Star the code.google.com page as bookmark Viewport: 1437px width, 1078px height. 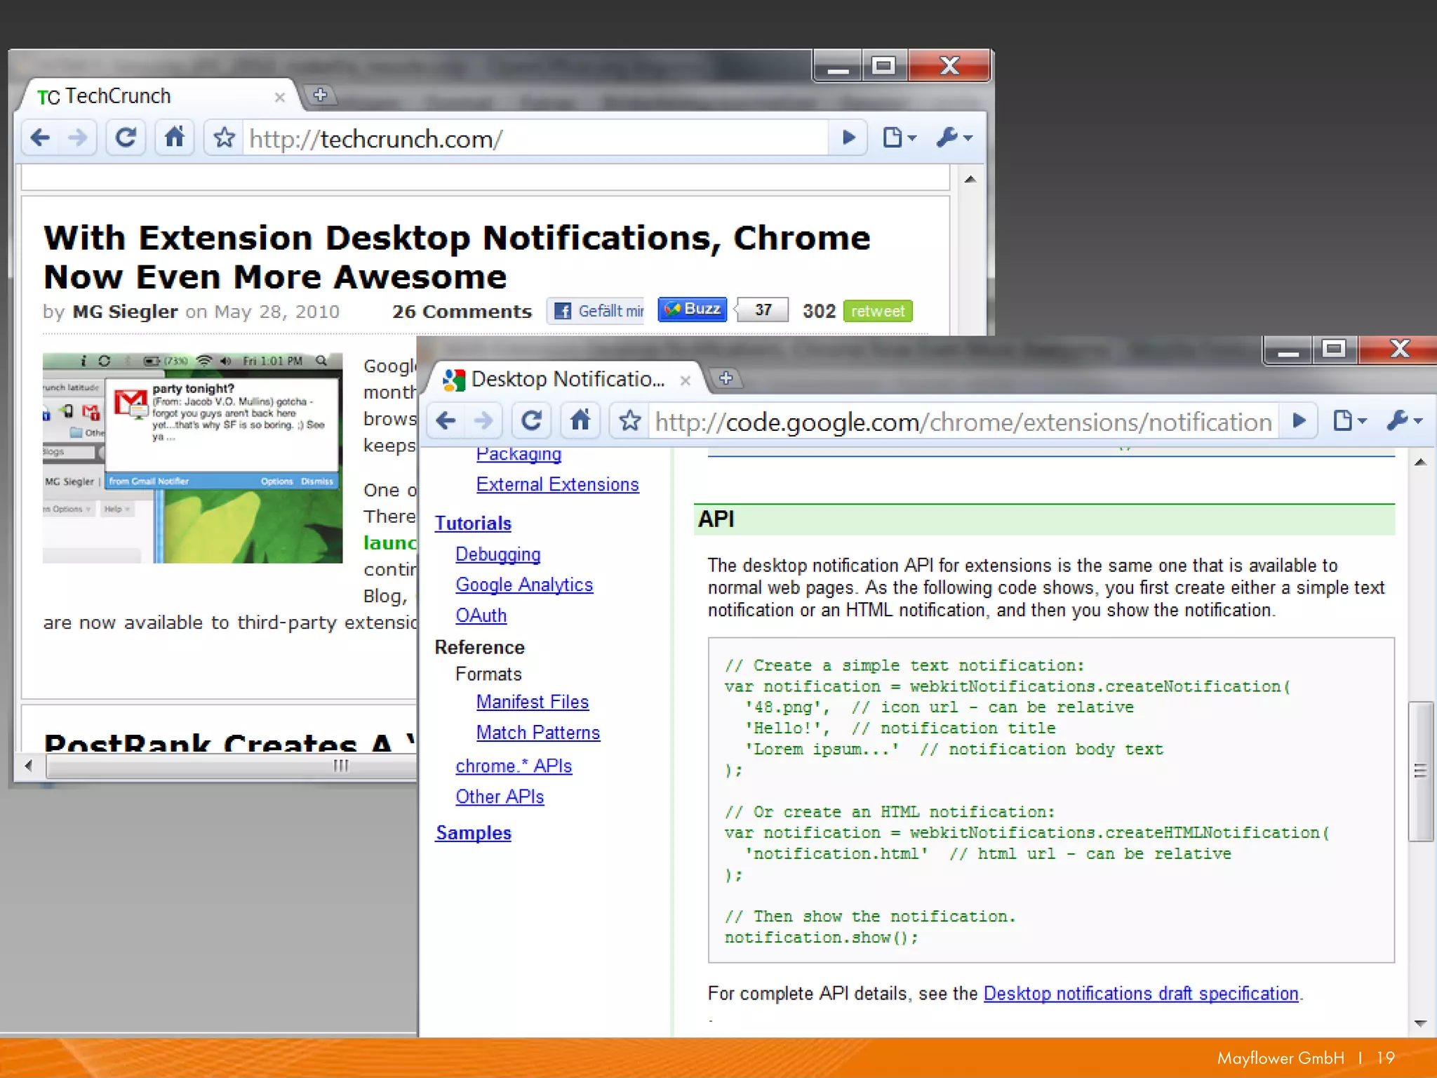[629, 421]
